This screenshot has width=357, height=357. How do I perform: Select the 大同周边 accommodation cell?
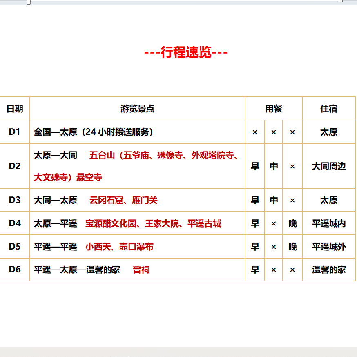tap(328, 166)
